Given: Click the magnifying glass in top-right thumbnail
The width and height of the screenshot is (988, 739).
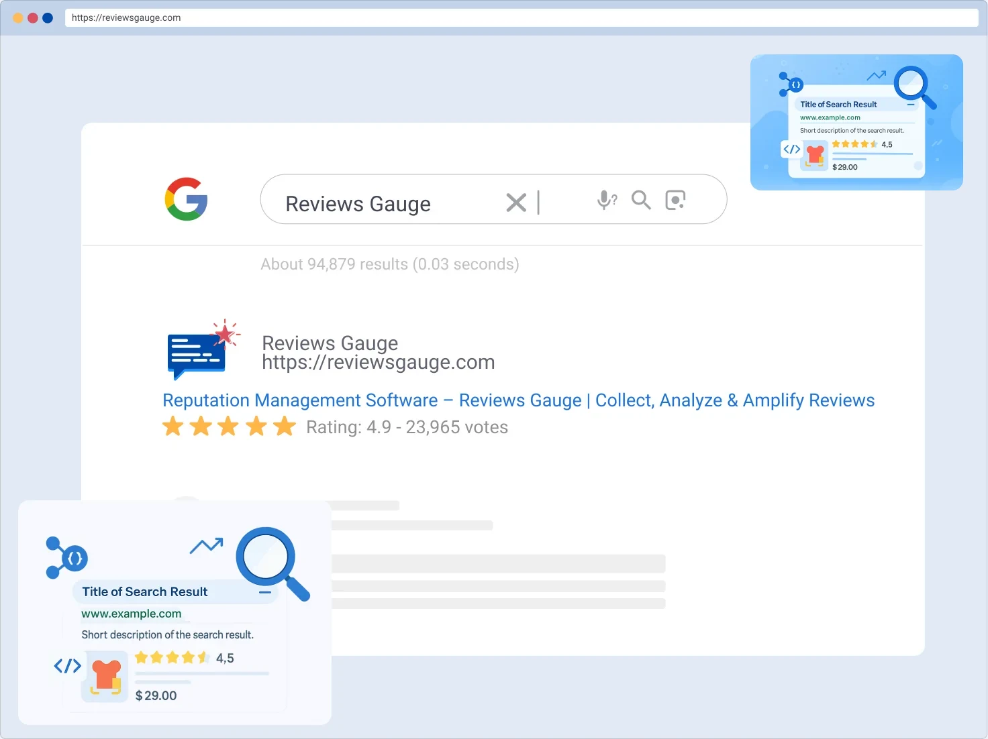Looking at the screenshot, I should point(915,87).
